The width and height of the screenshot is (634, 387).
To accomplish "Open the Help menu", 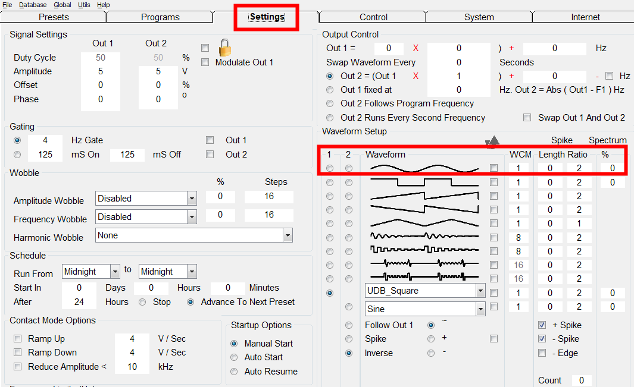I will (103, 5).
